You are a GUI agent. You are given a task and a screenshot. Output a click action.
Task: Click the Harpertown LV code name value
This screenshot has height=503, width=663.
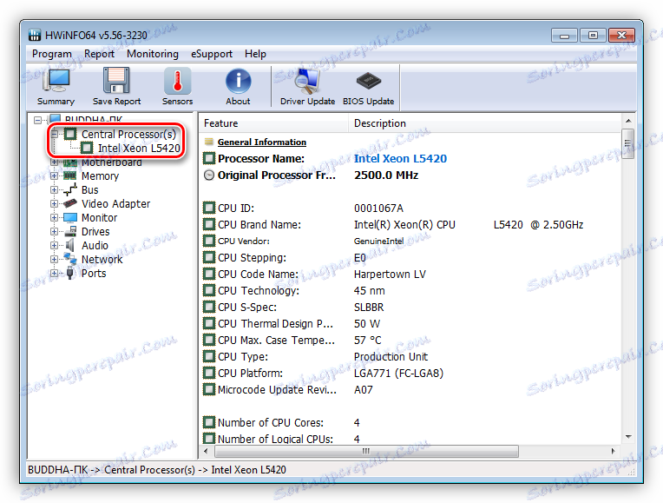(390, 274)
